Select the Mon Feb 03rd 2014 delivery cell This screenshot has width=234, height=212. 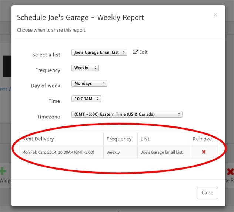[x=61, y=152]
